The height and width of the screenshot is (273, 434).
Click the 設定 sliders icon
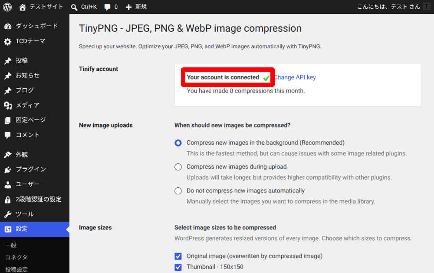pos(8,229)
